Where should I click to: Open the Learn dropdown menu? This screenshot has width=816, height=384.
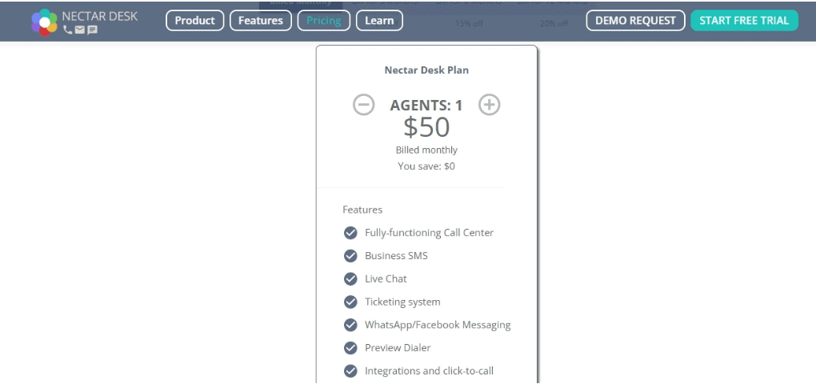point(379,21)
